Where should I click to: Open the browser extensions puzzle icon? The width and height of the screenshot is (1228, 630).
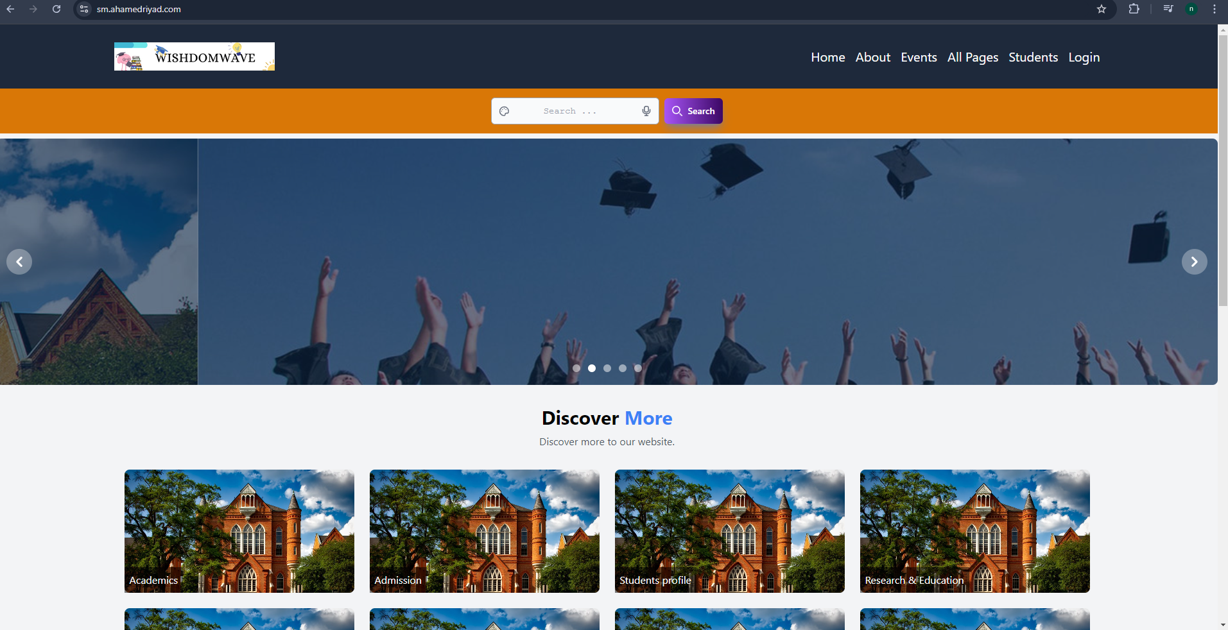[1134, 9]
